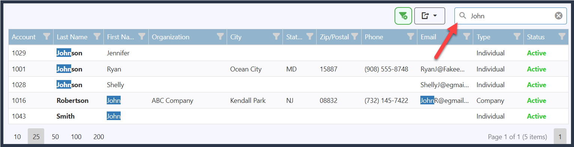Clear all filters with green funnel button
The height and width of the screenshot is (147, 574).
[403, 16]
